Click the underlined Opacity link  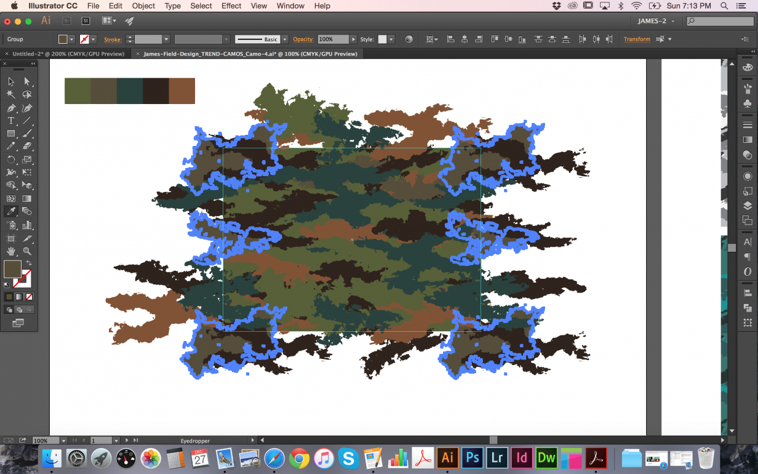[x=303, y=39]
